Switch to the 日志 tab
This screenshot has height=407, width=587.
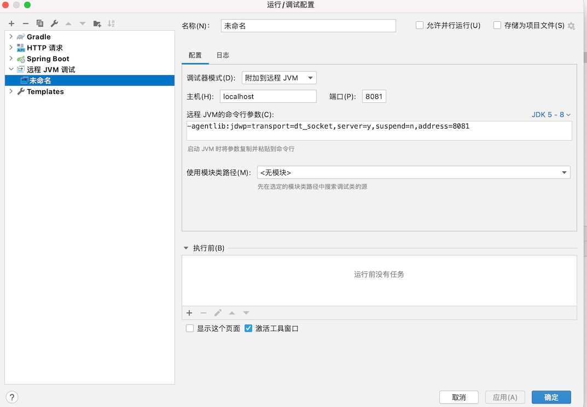tap(223, 55)
